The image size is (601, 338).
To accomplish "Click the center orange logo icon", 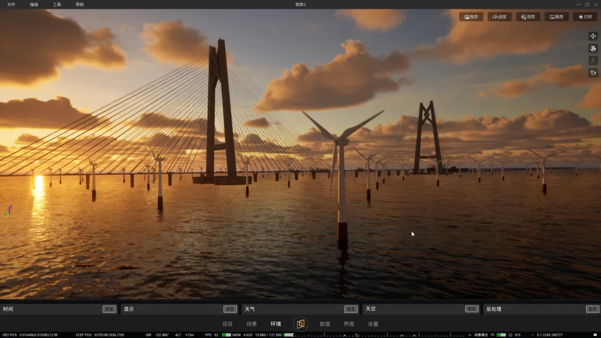I will tap(300, 324).
